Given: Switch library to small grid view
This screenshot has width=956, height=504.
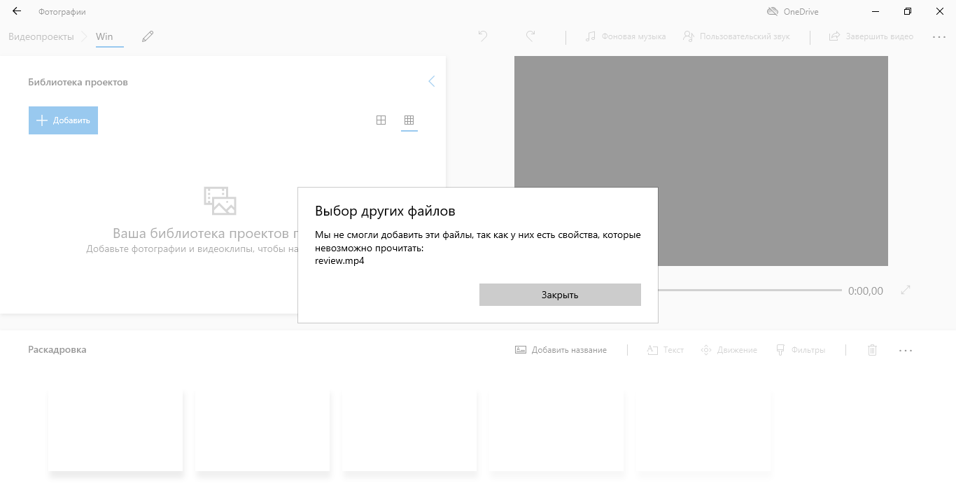Looking at the screenshot, I should (409, 120).
